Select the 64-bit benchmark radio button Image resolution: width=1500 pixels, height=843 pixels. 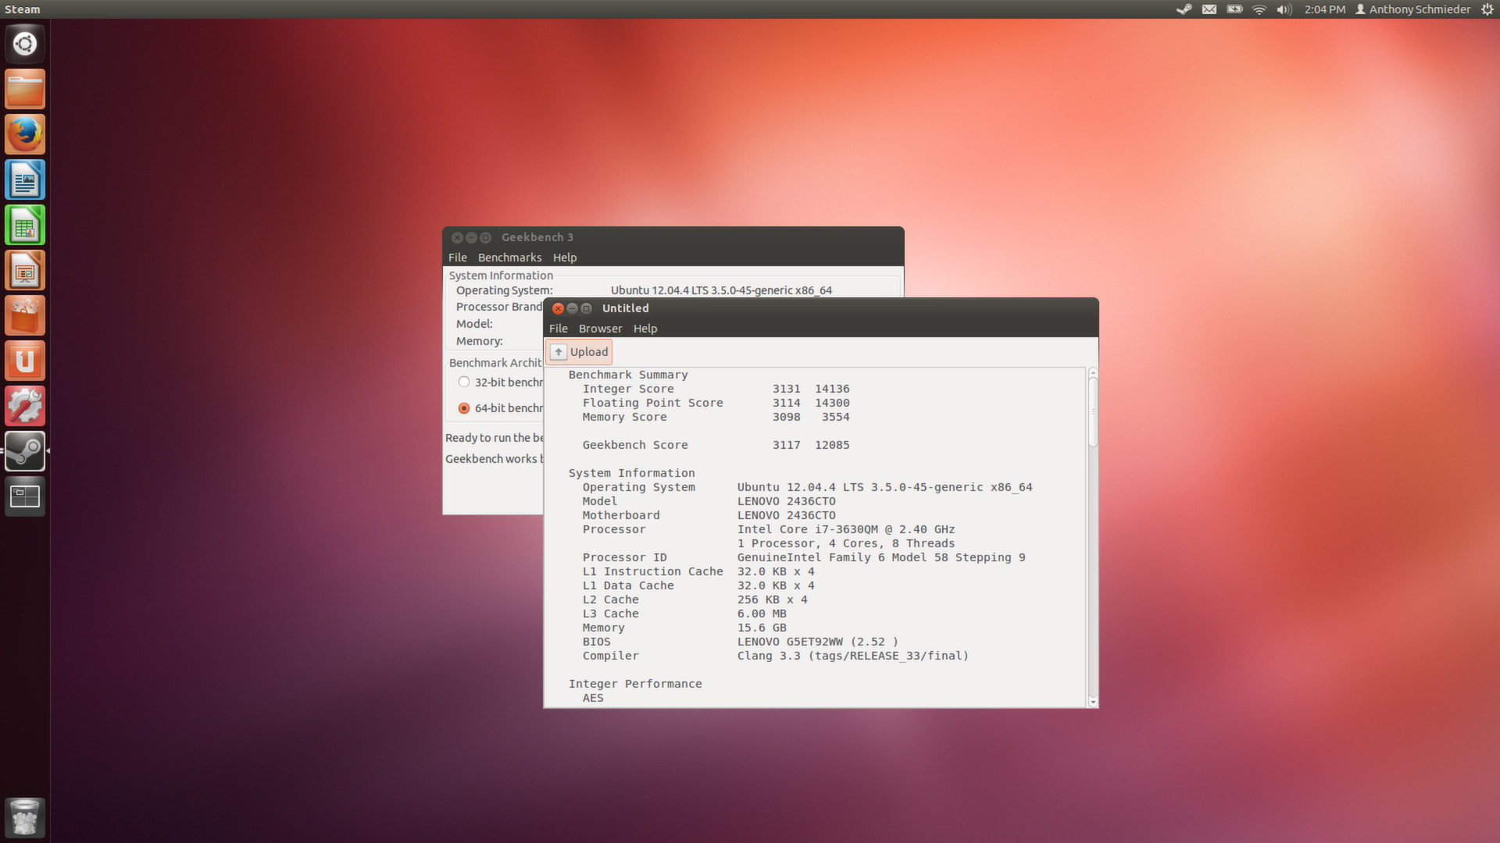[463, 407]
